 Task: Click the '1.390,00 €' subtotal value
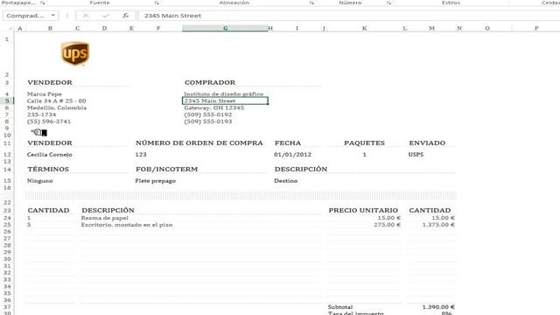pos(438,307)
